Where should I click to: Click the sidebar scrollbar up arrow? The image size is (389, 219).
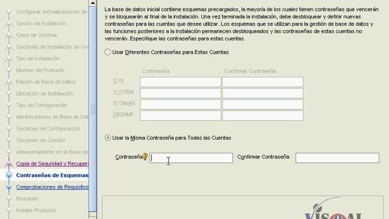click(x=92, y=2)
